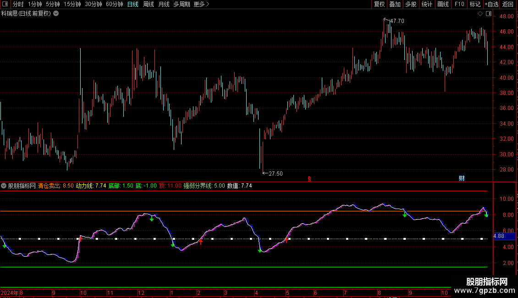
Task: Switch to 分时 intraday view
Action: tap(18, 4)
